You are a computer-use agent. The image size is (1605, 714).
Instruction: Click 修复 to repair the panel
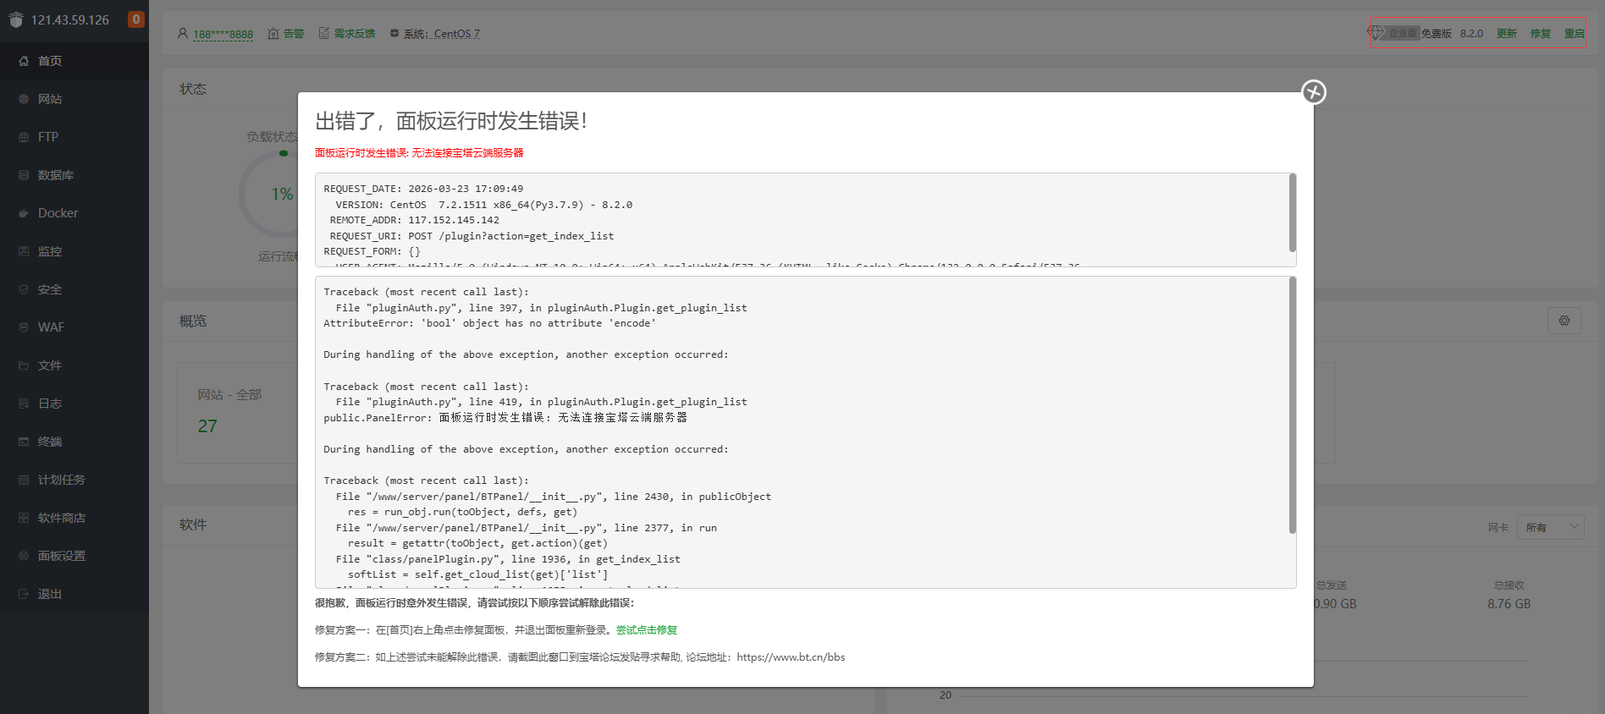pyautogui.click(x=1541, y=33)
